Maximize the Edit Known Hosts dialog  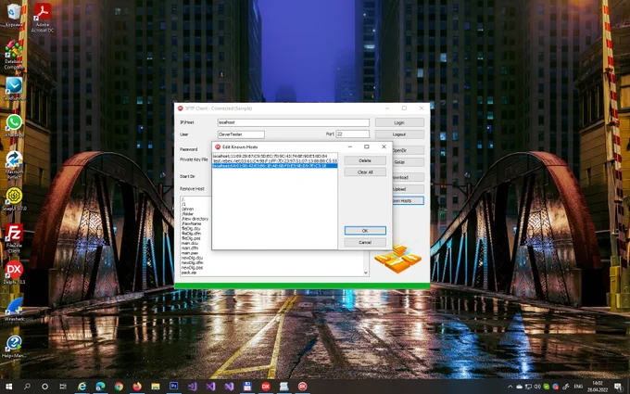[367, 146]
